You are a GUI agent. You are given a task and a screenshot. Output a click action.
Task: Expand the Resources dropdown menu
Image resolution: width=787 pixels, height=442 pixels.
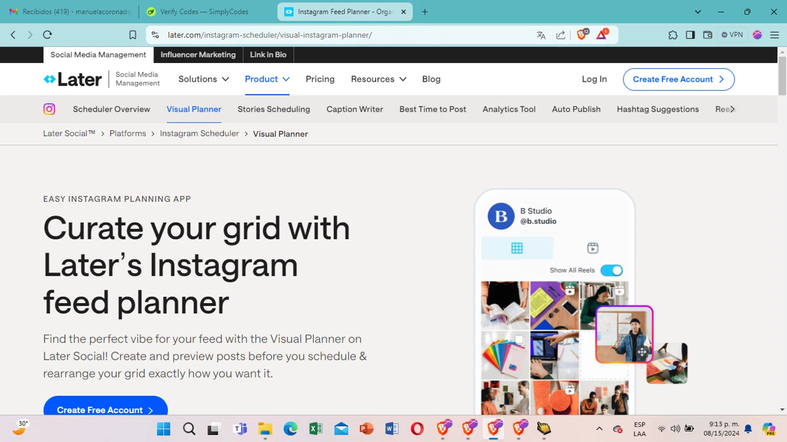pos(379,79)
